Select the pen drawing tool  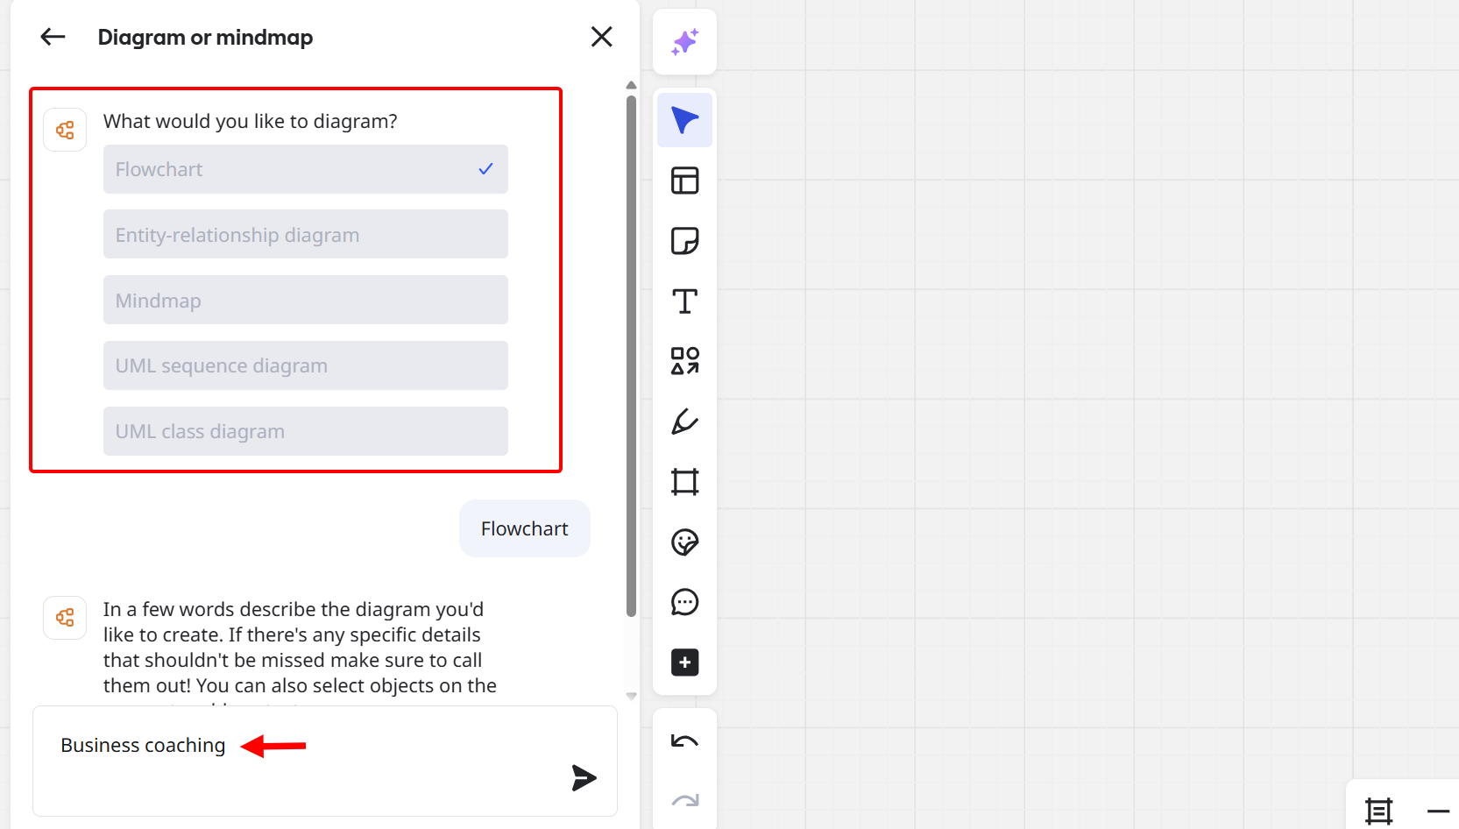pos(684,422)
